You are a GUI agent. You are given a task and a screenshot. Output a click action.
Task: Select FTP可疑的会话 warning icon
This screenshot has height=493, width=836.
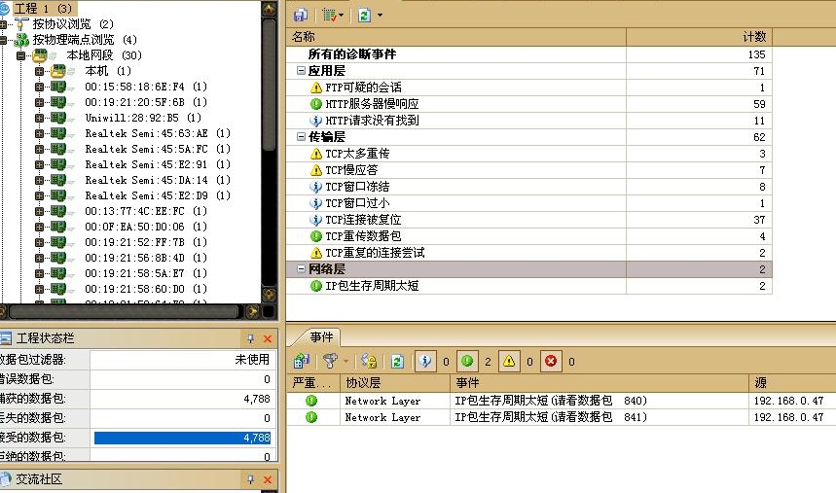pos(316,88)
